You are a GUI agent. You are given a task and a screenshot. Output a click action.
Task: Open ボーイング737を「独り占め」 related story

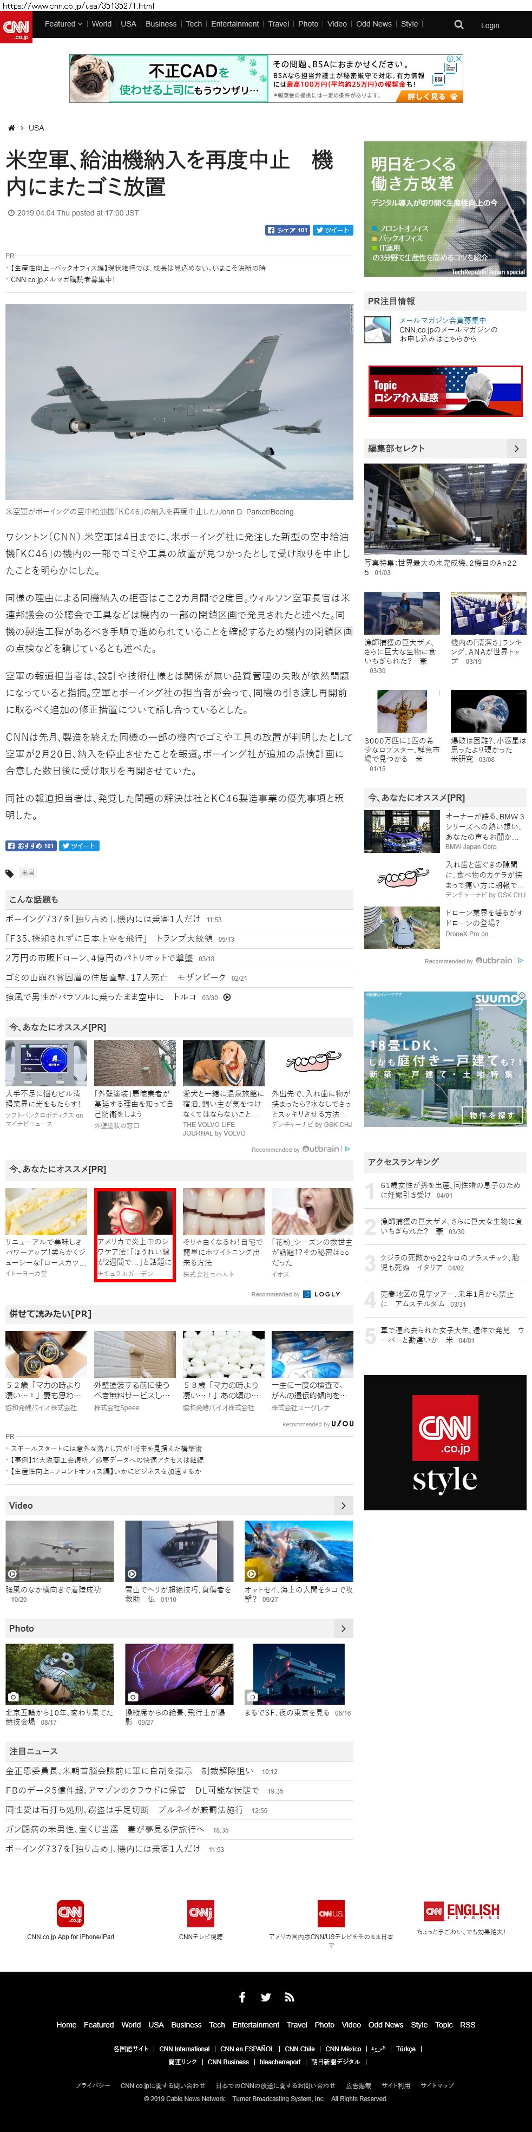tap(103, 918)
